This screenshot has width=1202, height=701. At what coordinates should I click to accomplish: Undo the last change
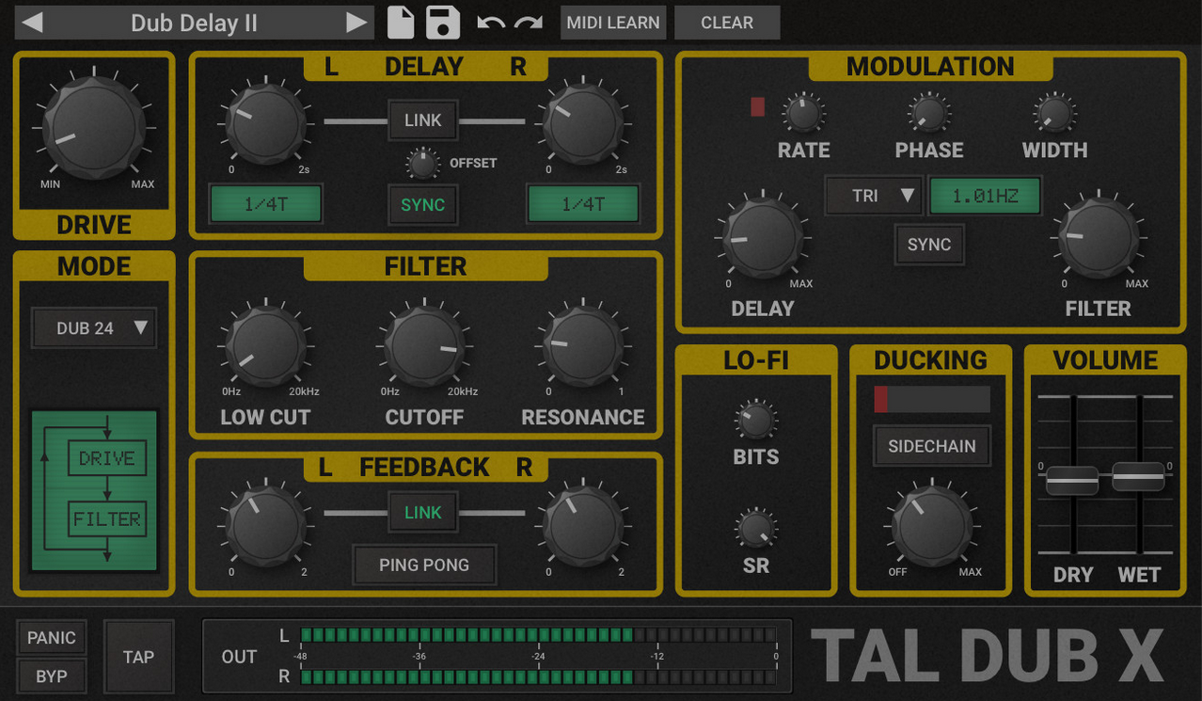coord(491,23)
